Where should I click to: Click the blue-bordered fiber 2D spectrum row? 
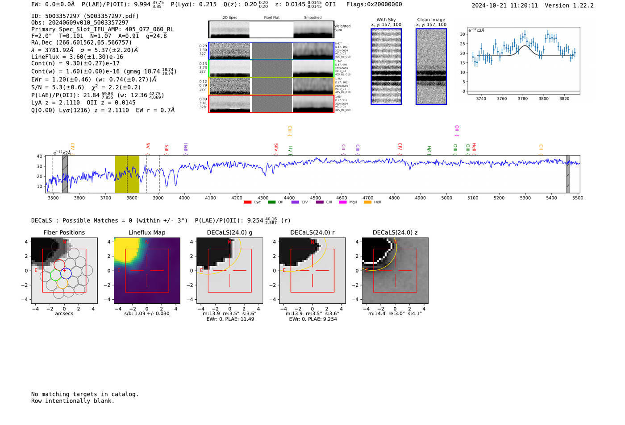(271, 51)
